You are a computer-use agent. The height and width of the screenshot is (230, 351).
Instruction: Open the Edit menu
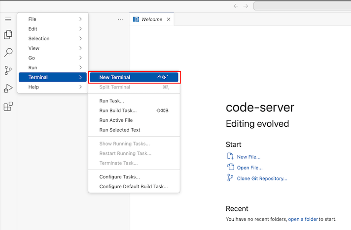[53, 29]
